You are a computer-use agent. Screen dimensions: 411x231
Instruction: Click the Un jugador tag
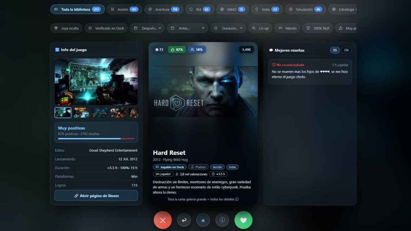tap(163, 174)
